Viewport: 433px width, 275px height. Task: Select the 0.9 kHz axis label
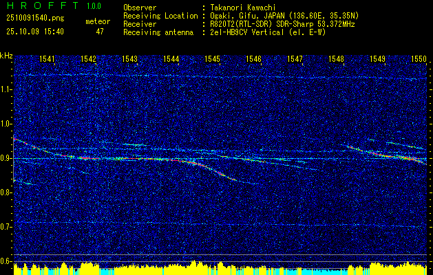tap(6, 158)
